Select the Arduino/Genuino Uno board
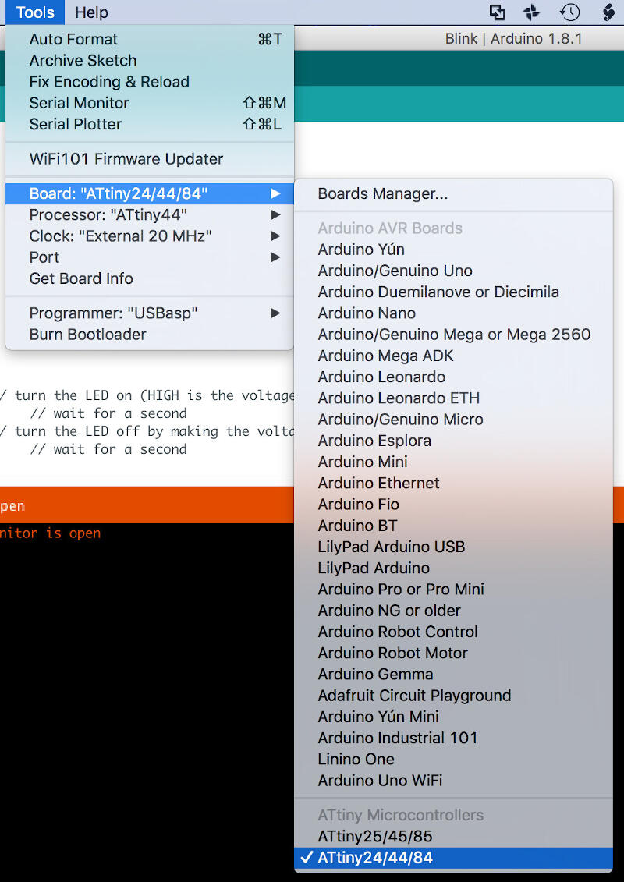 (453, 271)
